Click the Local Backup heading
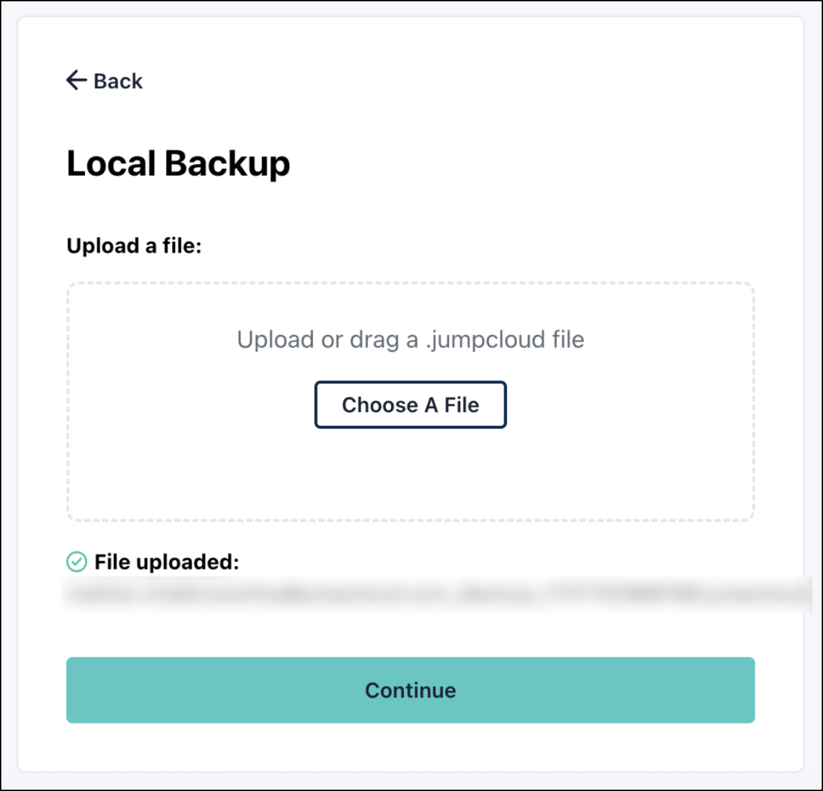Image resolution: width=823 pixels, height=791 pixels. click(x=178, y=163)
